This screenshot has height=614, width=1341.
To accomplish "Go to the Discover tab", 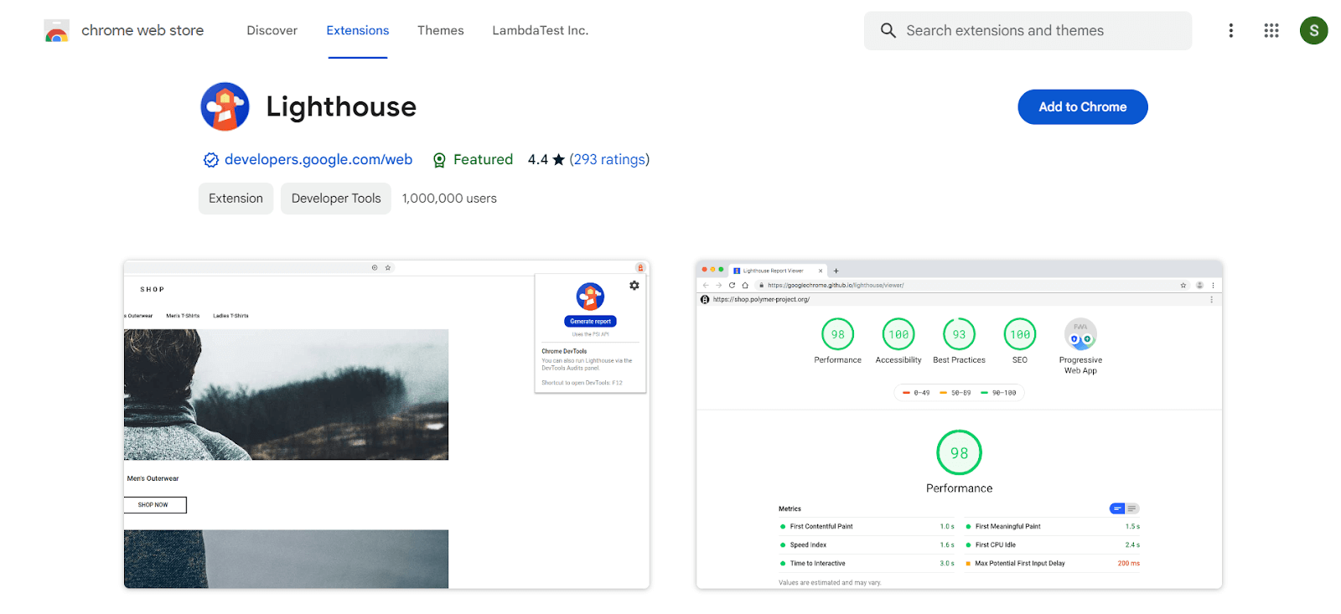I will point(272,31).
